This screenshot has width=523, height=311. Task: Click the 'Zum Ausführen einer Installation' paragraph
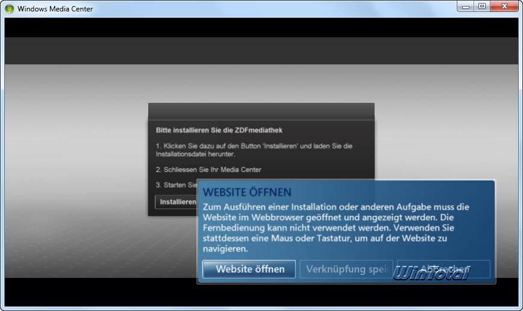tap(336, 228)
